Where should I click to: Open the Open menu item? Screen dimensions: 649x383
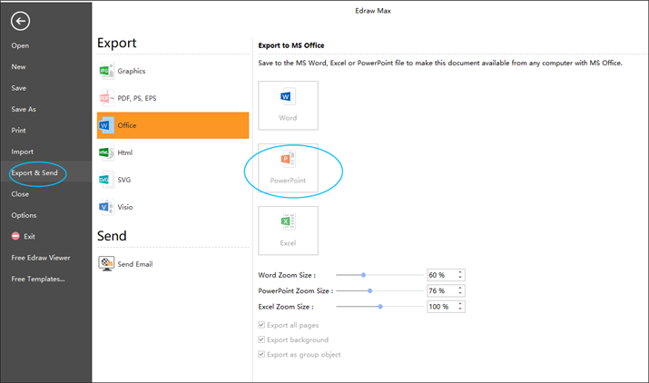click(x=20, y=45)
